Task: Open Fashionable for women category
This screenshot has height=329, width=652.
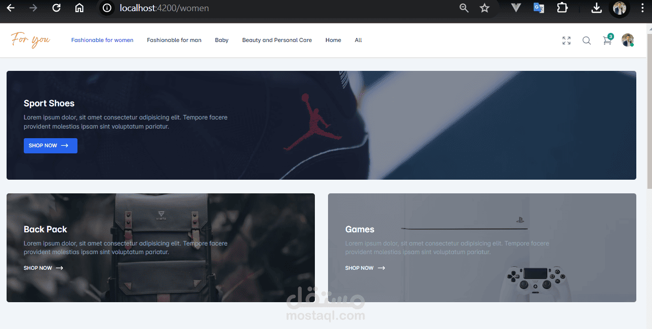Action: (x=102, y=40)
